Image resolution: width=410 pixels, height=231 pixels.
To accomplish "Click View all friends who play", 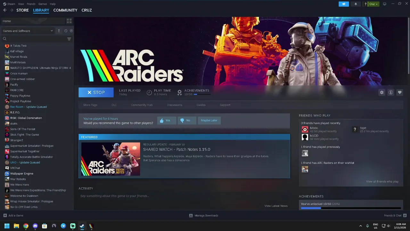I will point(382,182).
